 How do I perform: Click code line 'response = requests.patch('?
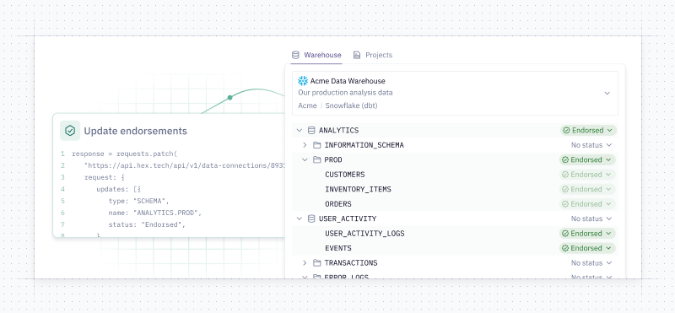124,154
